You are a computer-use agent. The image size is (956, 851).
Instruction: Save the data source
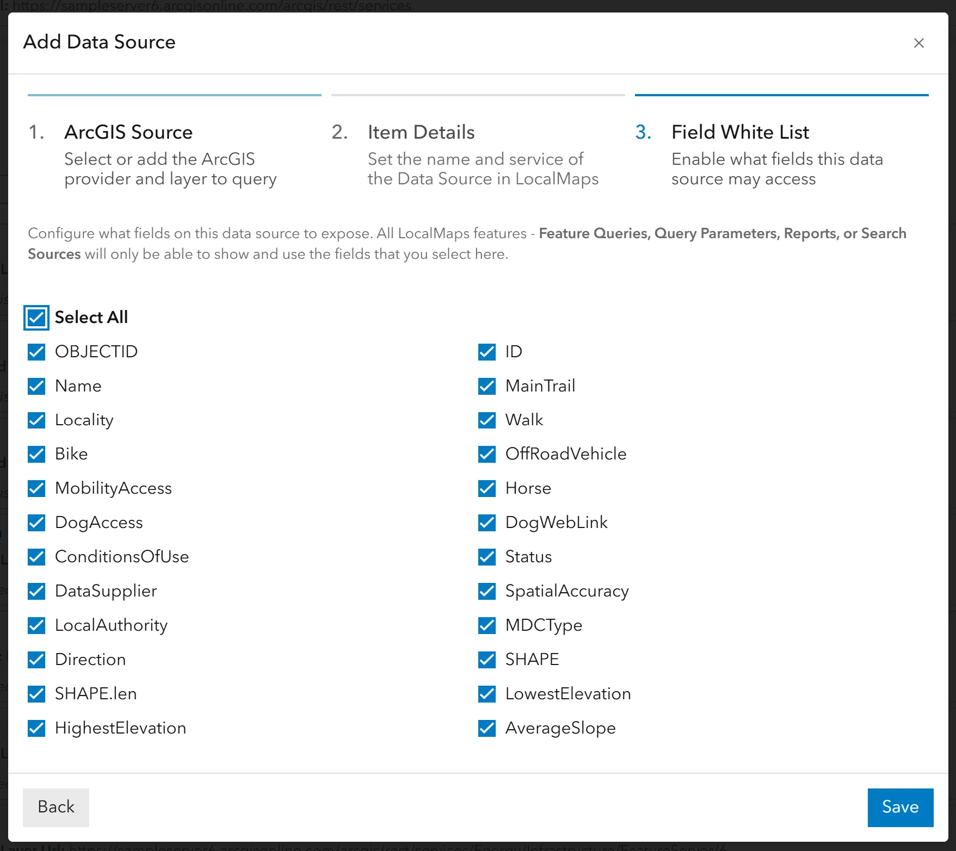point(900,807)
